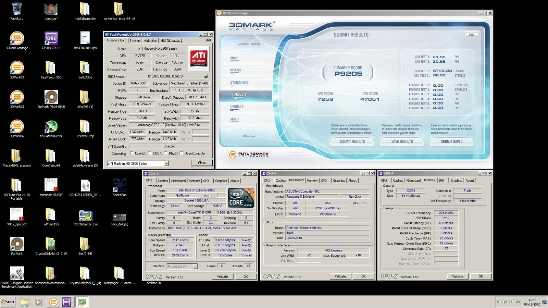Open UPGRADE in 3DMark Vantage menu

[x=237, y=107]
